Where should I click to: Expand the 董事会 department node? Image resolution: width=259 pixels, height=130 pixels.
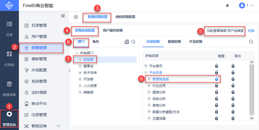[x=80, y=66]
